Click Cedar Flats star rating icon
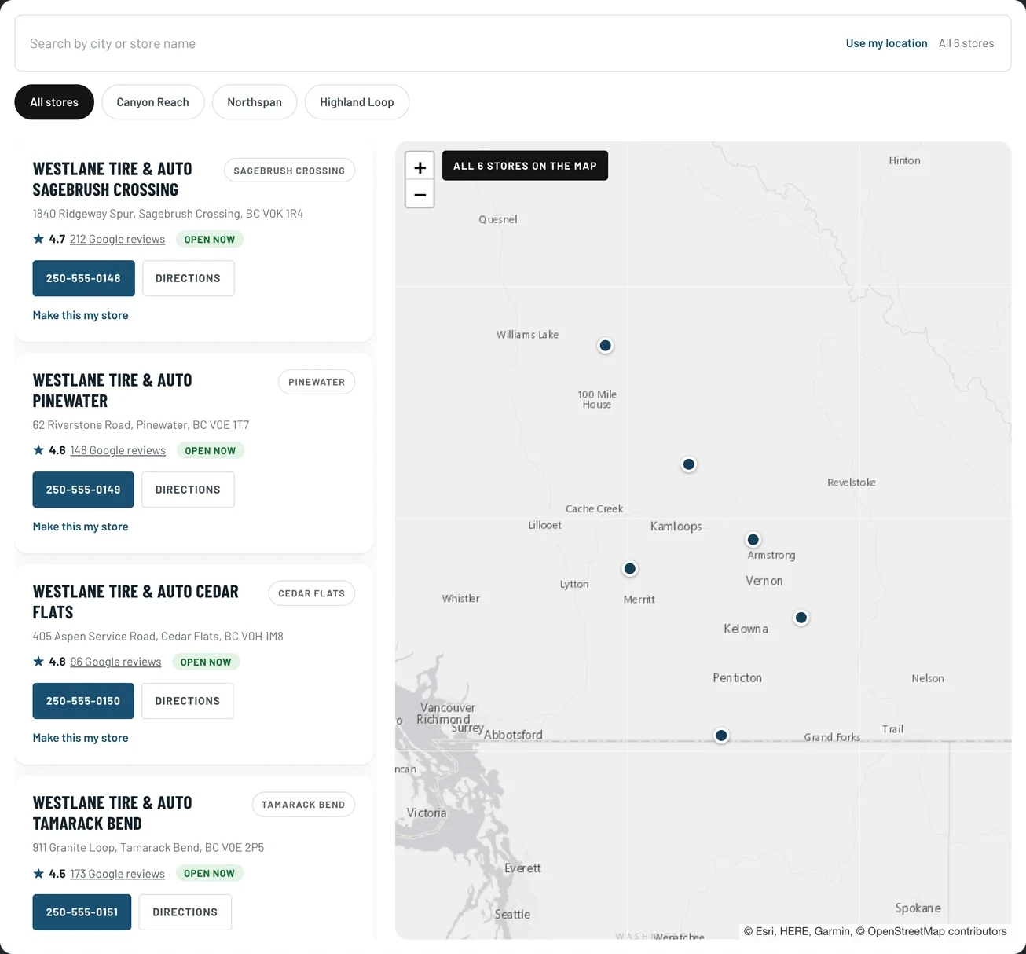 tap(38, 662)
